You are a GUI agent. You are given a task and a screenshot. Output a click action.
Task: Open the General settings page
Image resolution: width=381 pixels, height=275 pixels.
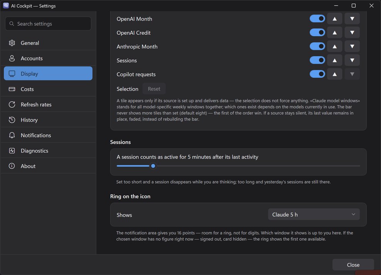point(48,43)
